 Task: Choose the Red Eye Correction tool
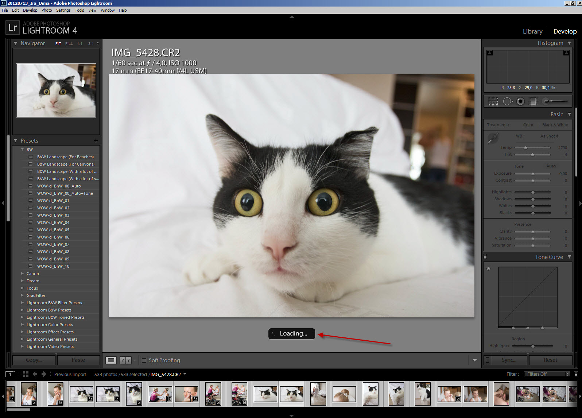pos(520,101)
